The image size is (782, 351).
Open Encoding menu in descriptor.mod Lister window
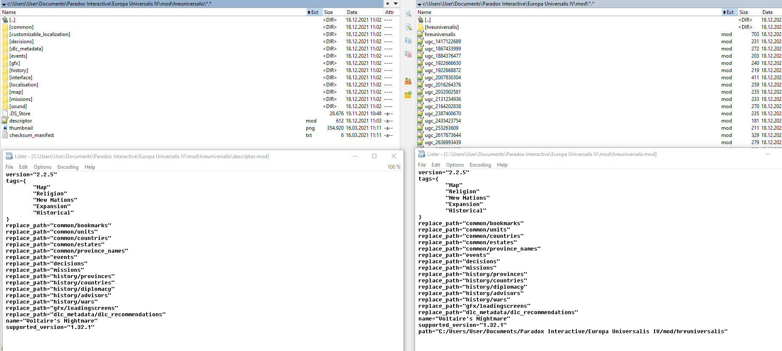[68, 167]
